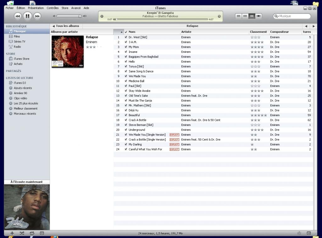Open the Présentation menu

[36, 8]
